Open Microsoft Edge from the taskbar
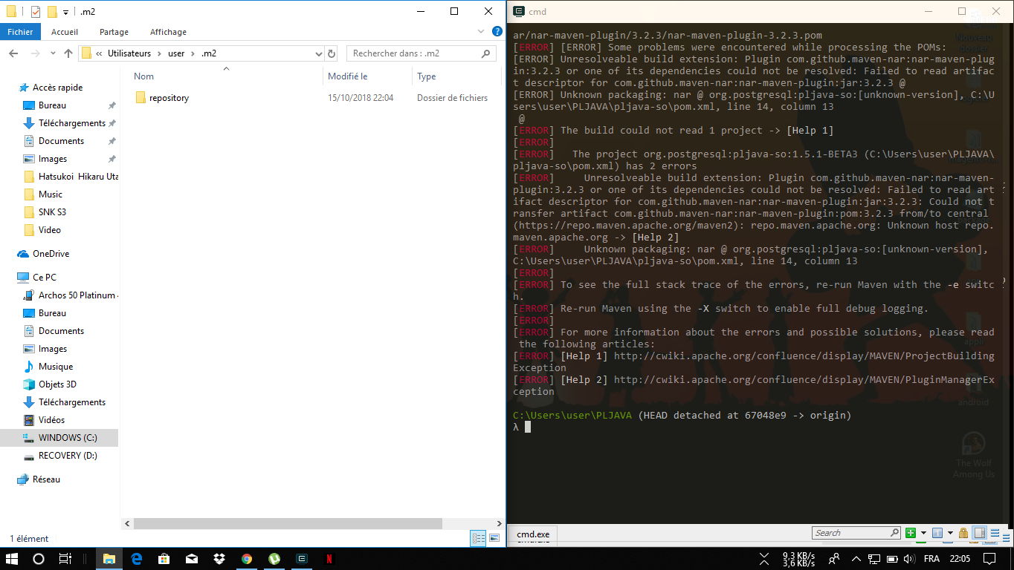 (x=137, y=557)
